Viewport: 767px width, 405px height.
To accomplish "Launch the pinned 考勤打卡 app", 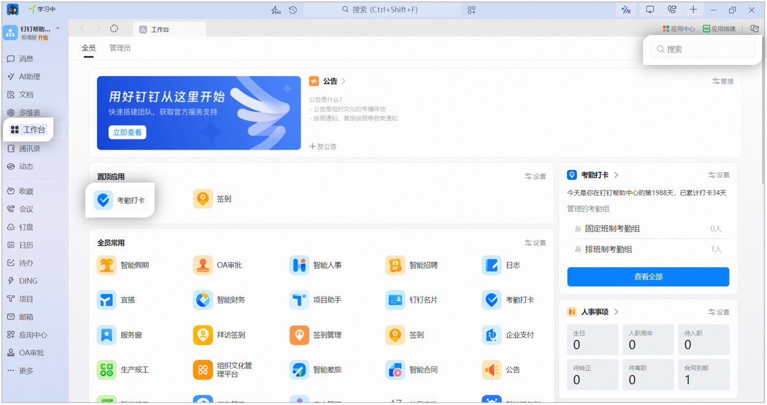I will (120, 200).
